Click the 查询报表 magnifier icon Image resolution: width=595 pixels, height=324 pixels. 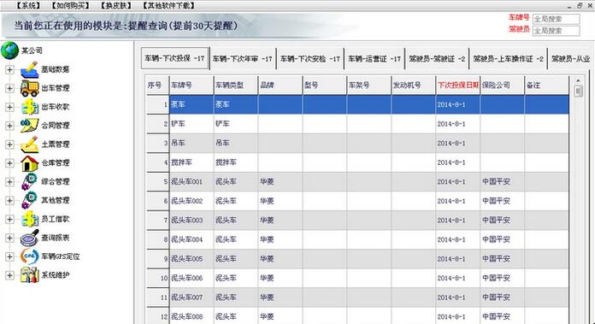(x=29, y=238)
